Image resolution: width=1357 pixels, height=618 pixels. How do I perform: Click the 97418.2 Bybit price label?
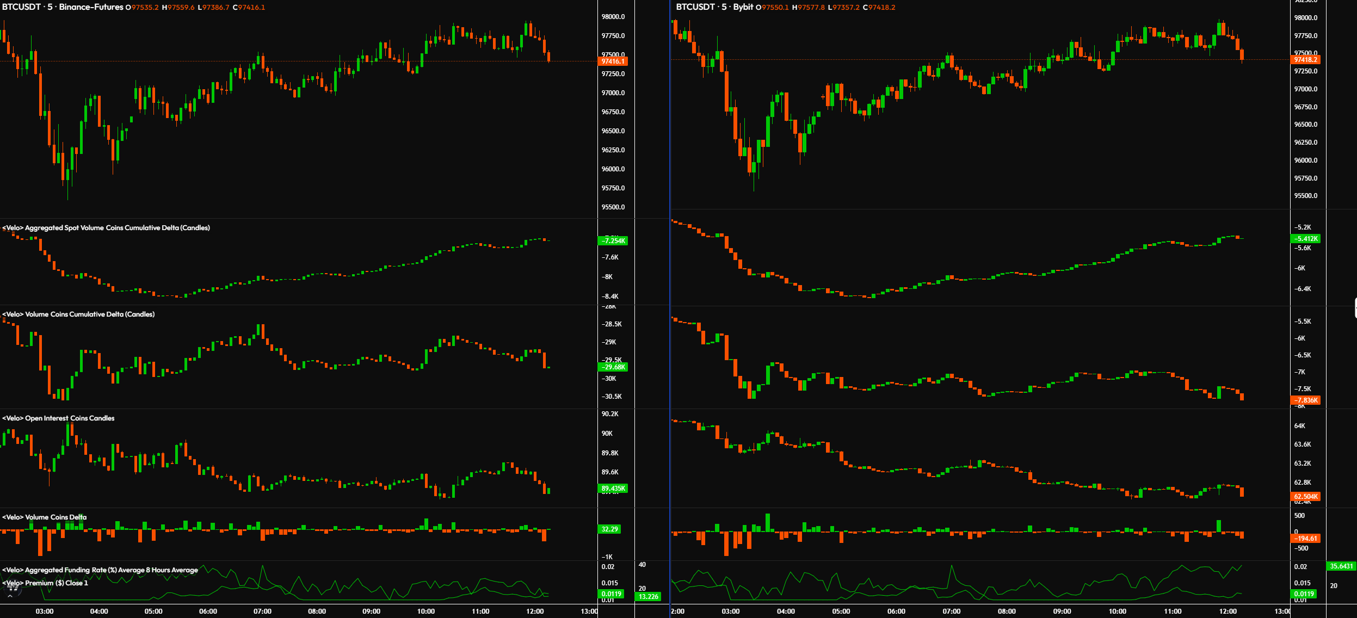[x=1305, y=60]
